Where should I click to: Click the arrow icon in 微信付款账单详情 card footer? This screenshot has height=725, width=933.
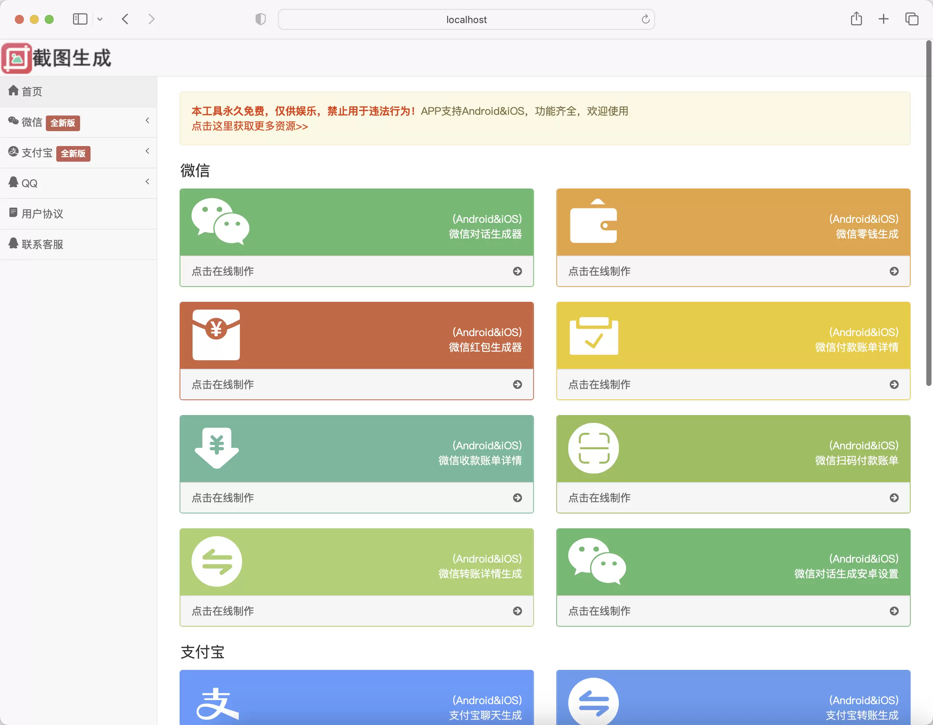894,384
